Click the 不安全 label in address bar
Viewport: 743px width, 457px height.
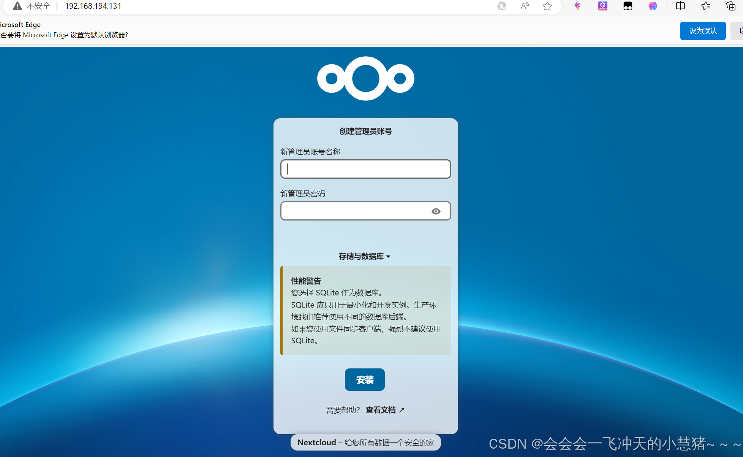point(38,6)
